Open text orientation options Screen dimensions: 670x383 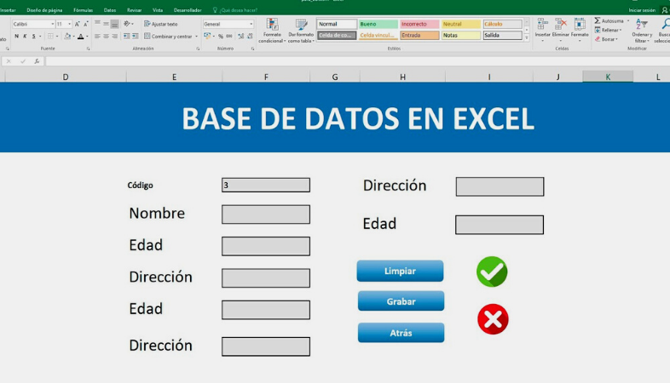tap(127, 24)
